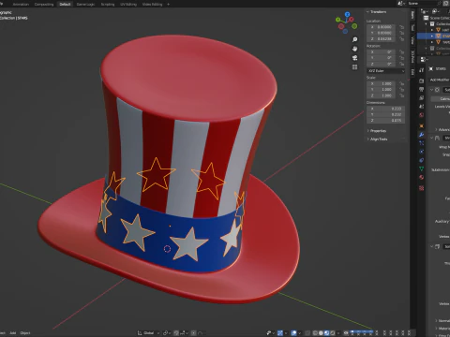Select material preview viewport shading
The width and height of the screenshot is (450, 337).
tap(327, 333)
